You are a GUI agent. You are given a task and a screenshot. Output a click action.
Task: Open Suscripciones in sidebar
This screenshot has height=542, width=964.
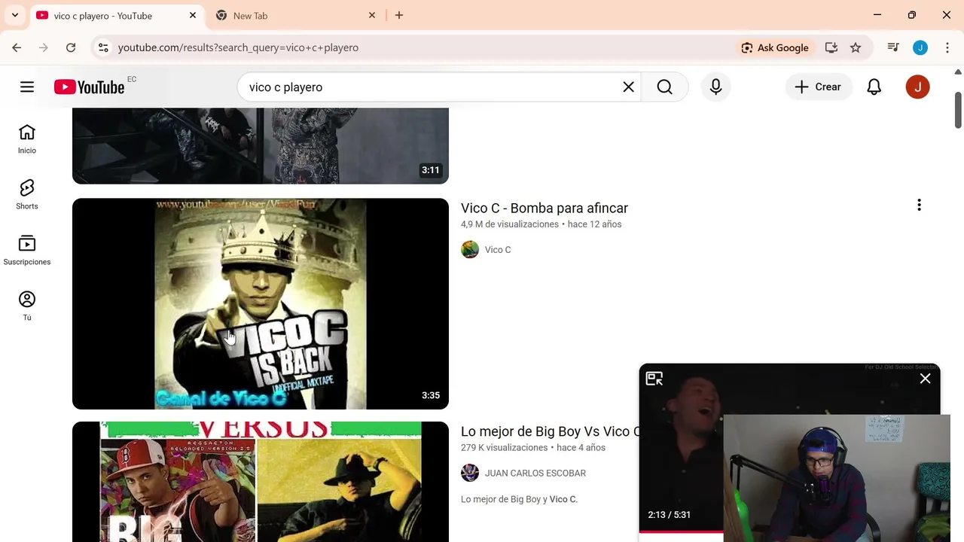pos(27,251)
